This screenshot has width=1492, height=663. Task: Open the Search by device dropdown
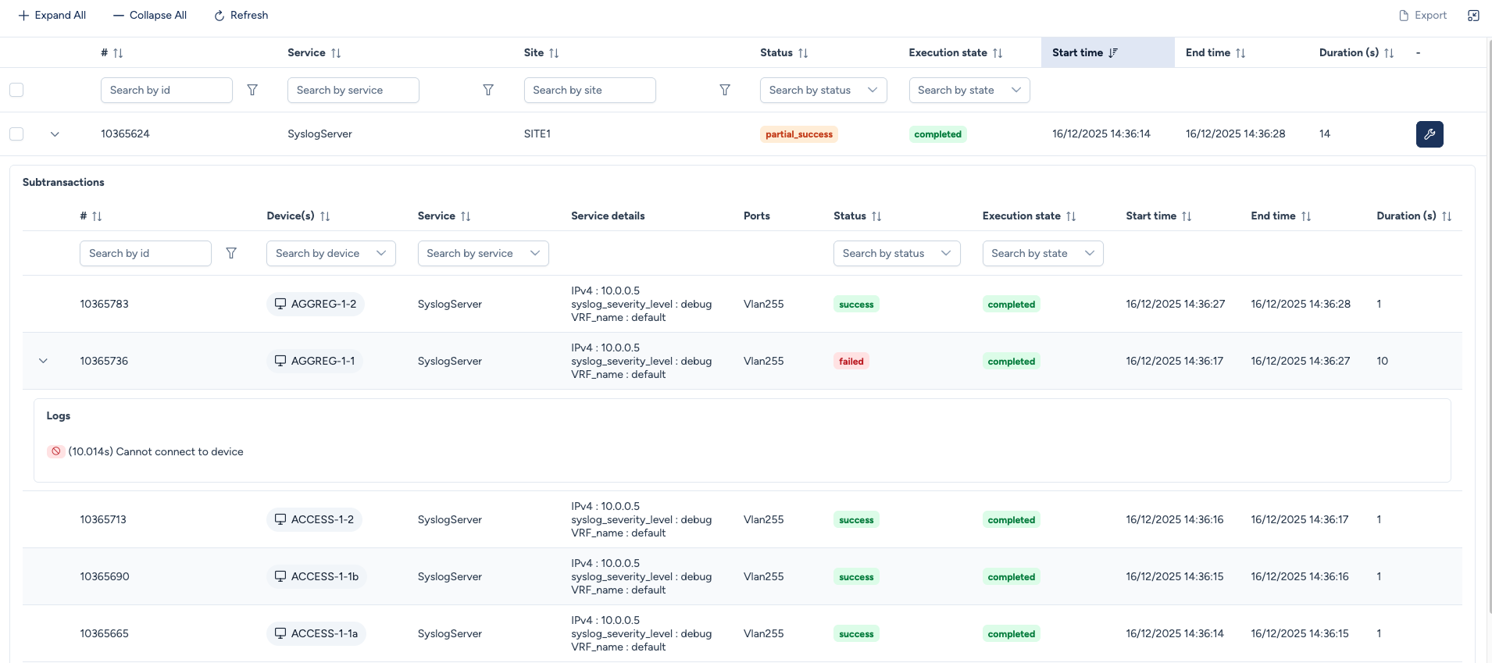(x=330, y=253)
